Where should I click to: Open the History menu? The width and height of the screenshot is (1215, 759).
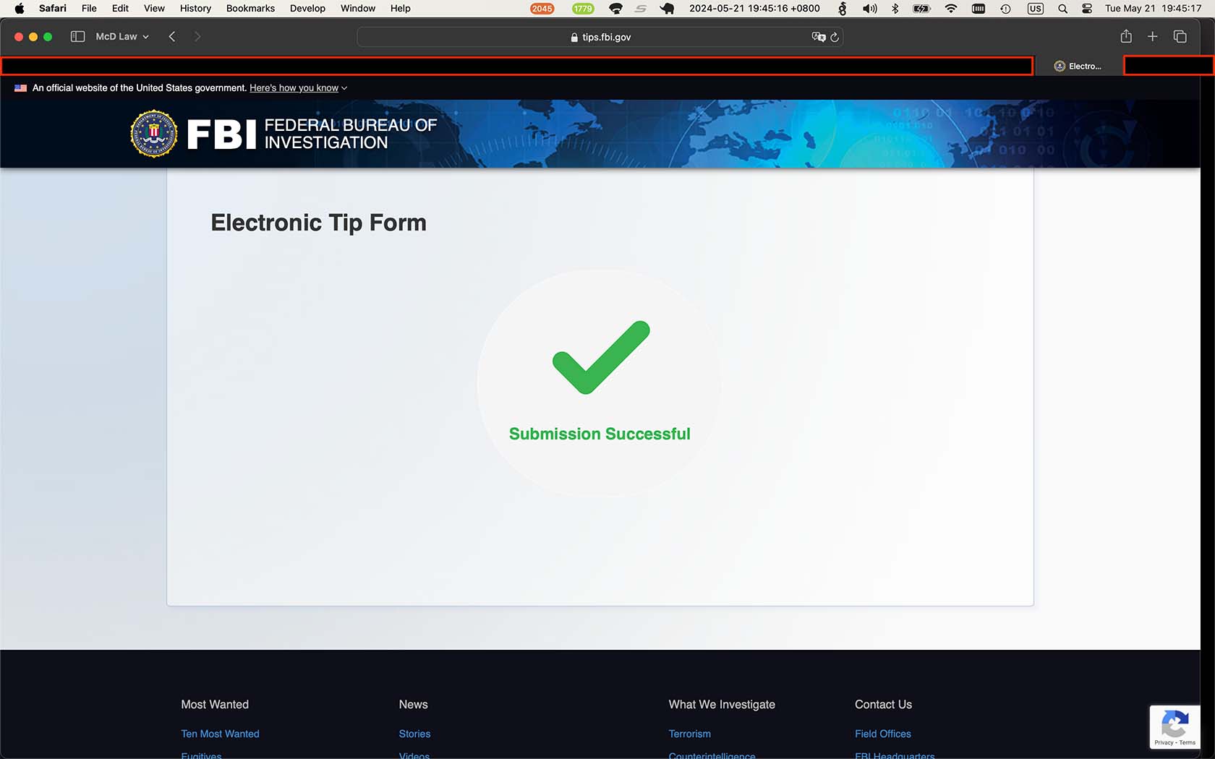(195, 9)
